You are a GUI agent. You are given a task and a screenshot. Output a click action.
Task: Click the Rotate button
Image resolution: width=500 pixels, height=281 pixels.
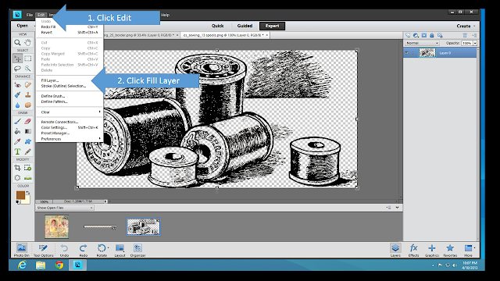point(102,250)
